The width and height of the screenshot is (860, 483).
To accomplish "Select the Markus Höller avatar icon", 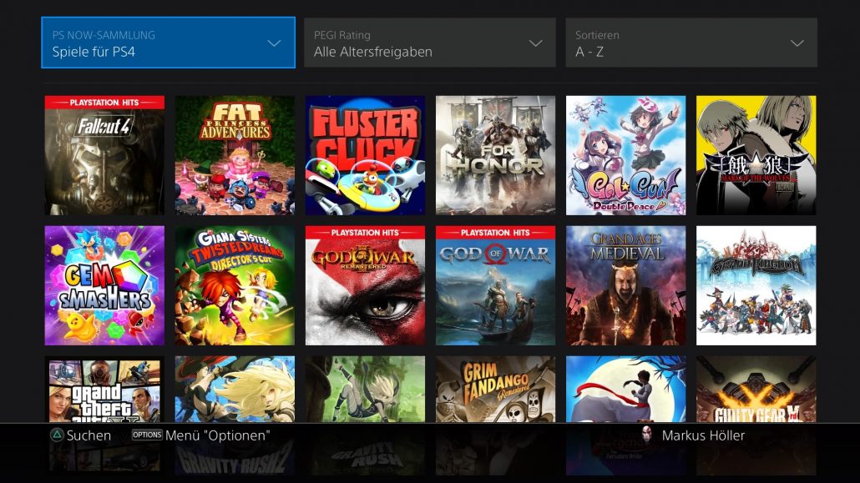I will [647, 435].
